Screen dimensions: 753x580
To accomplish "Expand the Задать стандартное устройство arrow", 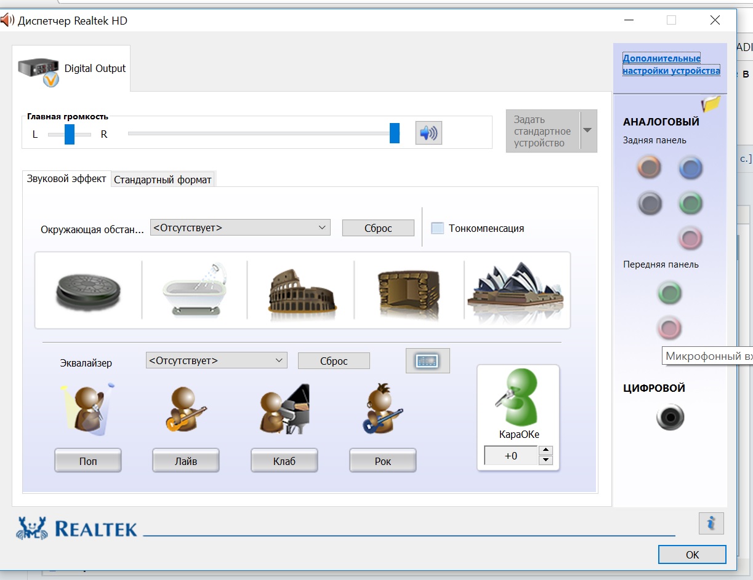I will pyautogui.click(x=588, y=131).
